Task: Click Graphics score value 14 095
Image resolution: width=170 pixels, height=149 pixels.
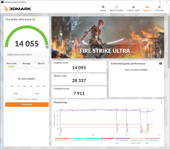Action: [79, 68]
